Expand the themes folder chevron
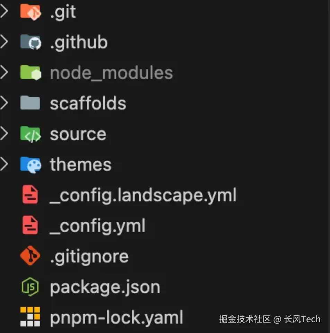Image resolution: width=330 pixels, height=333 pixels. click(x=4, y=164)
